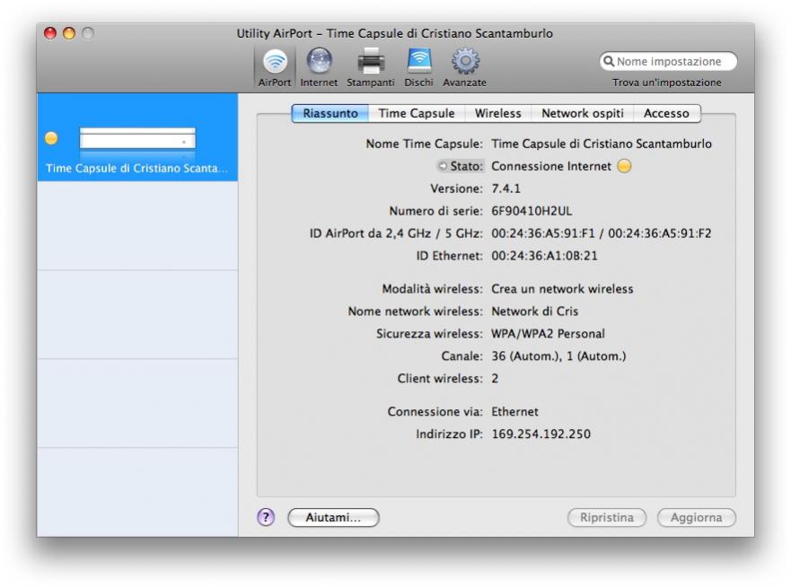This screenshot has width=791, height=587.
Task: Minimize the Utility AirPort window
Action: point(69,33)
